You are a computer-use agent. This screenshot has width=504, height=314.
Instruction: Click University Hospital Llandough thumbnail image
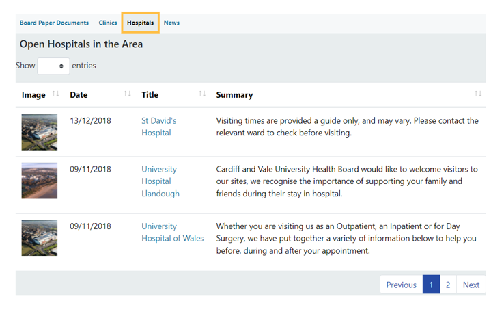tap(40, 181)
